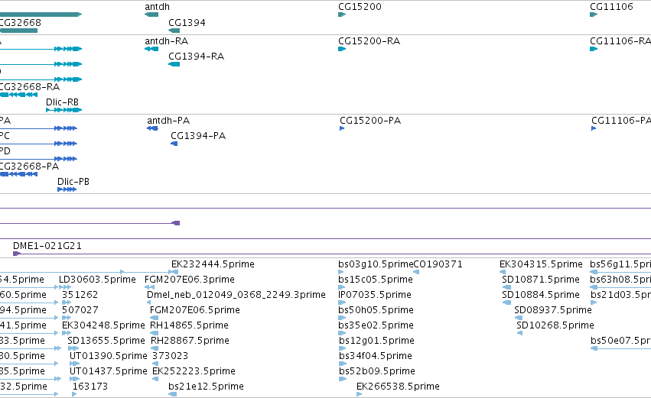651x398 pixels.
Task: Click the CG32668-RA transcript arrows
Action: tap(18, 95)
